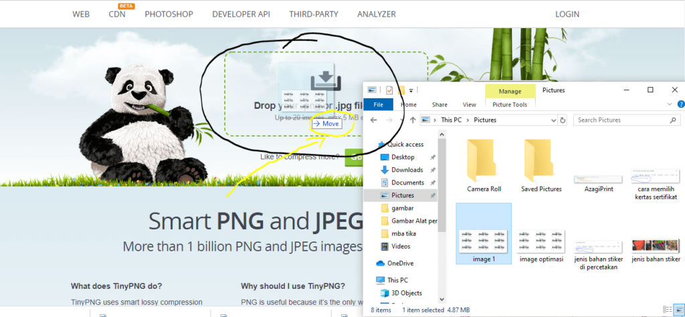This screenshot has height=317, width=685.
Task: Open the Home ribbon tab
Action: point(409,104)
